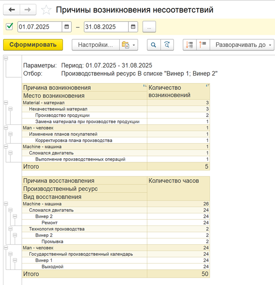Collapse Сломался двигатель subgroup in first table
The image size is (275, 285).
pyautogui.click(x=11, y=153)
